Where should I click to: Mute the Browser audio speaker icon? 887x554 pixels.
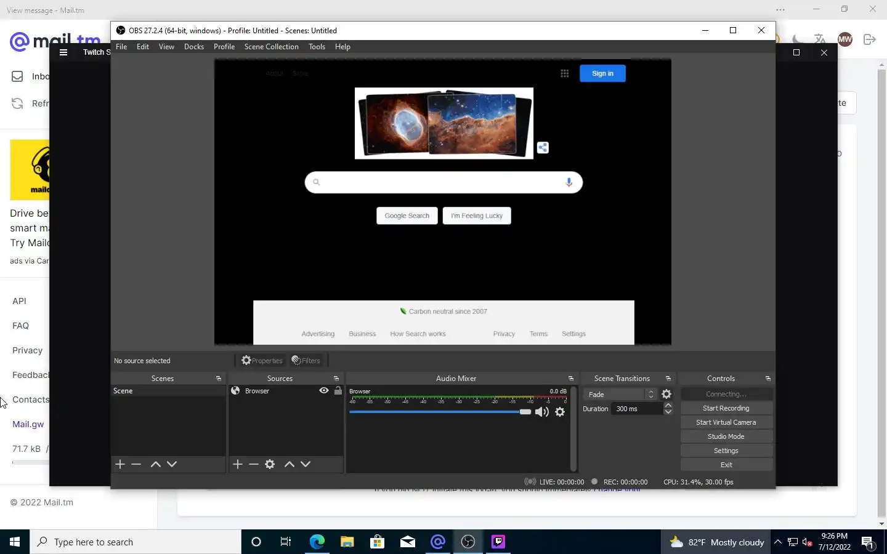click(542, 412)
